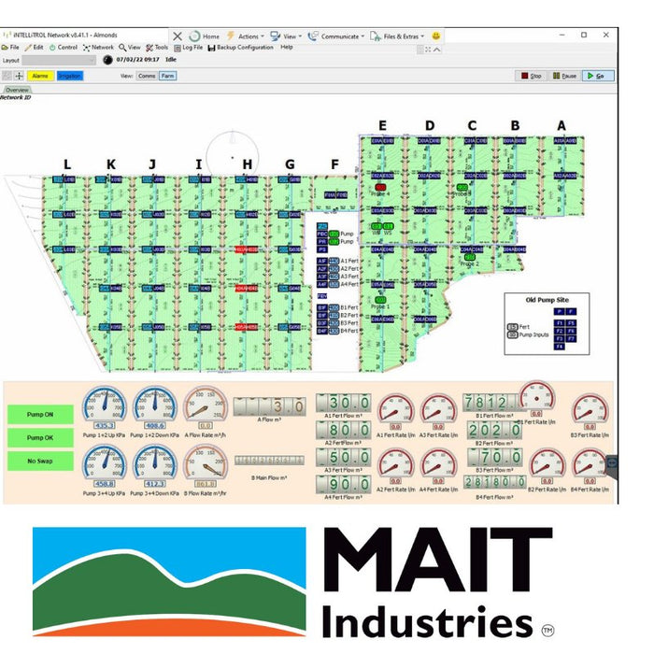Image resolution: width=654 pixels, height=654 pixels.
Task: Select the red H04 valve node
Action: 246,289
